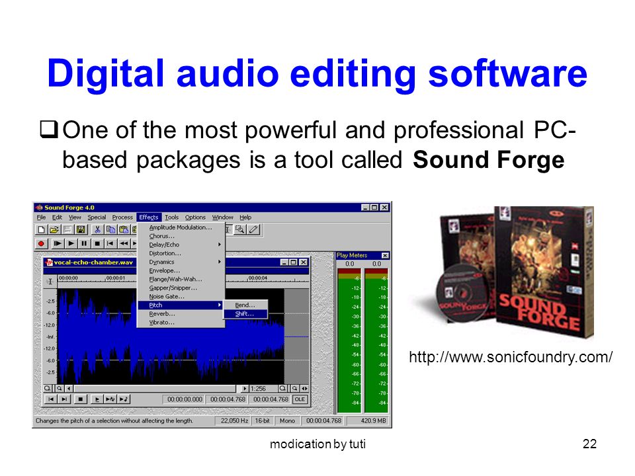Click the OLE drag button

[300, 399]
